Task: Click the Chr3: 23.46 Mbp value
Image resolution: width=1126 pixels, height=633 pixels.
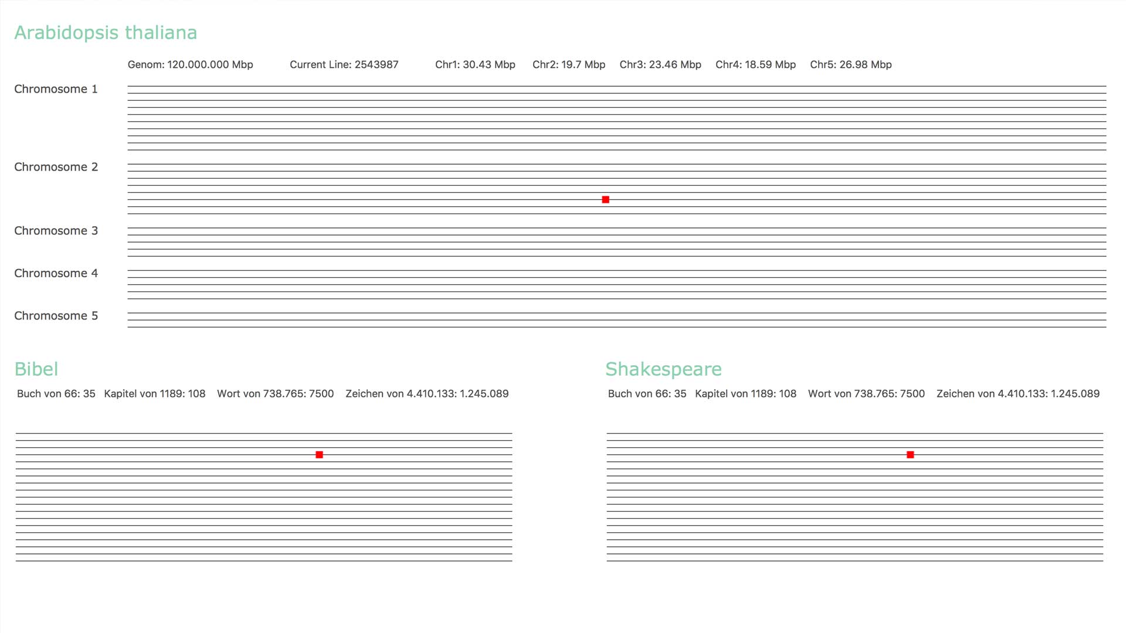Action: point(660,64)
